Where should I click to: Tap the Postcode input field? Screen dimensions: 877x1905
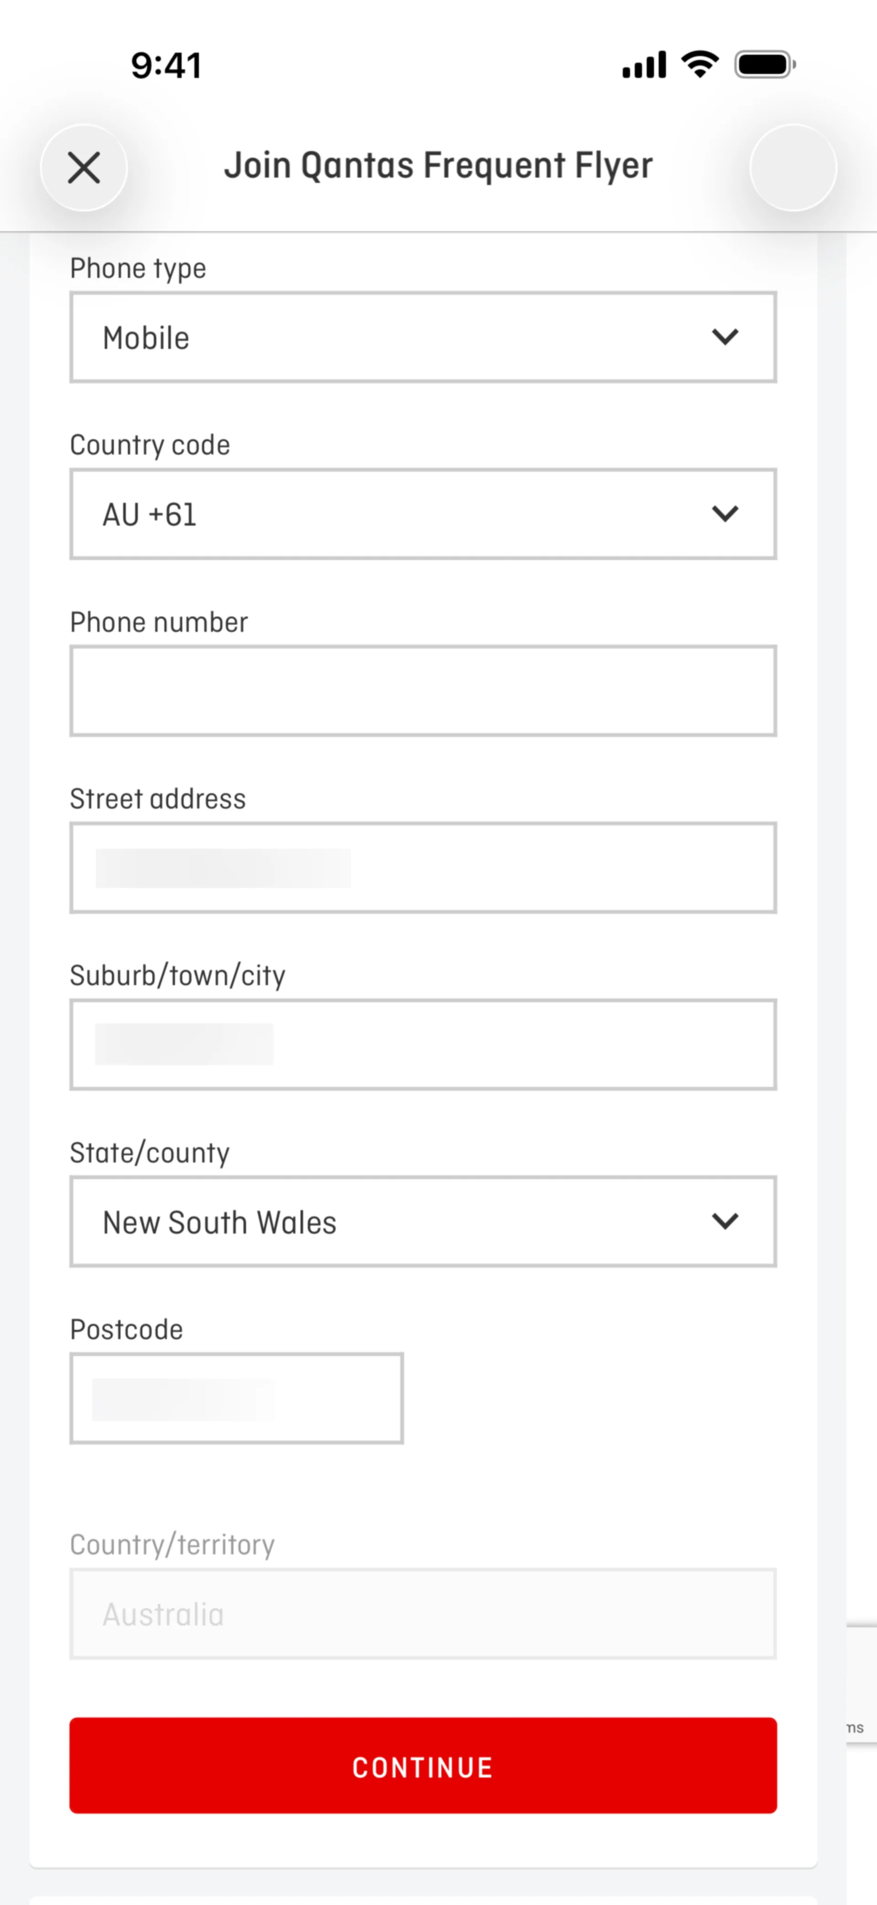pos(237,1398)
